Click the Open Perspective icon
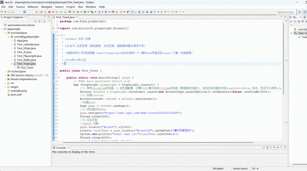This screenshot has height=171, width=307. 299,12
